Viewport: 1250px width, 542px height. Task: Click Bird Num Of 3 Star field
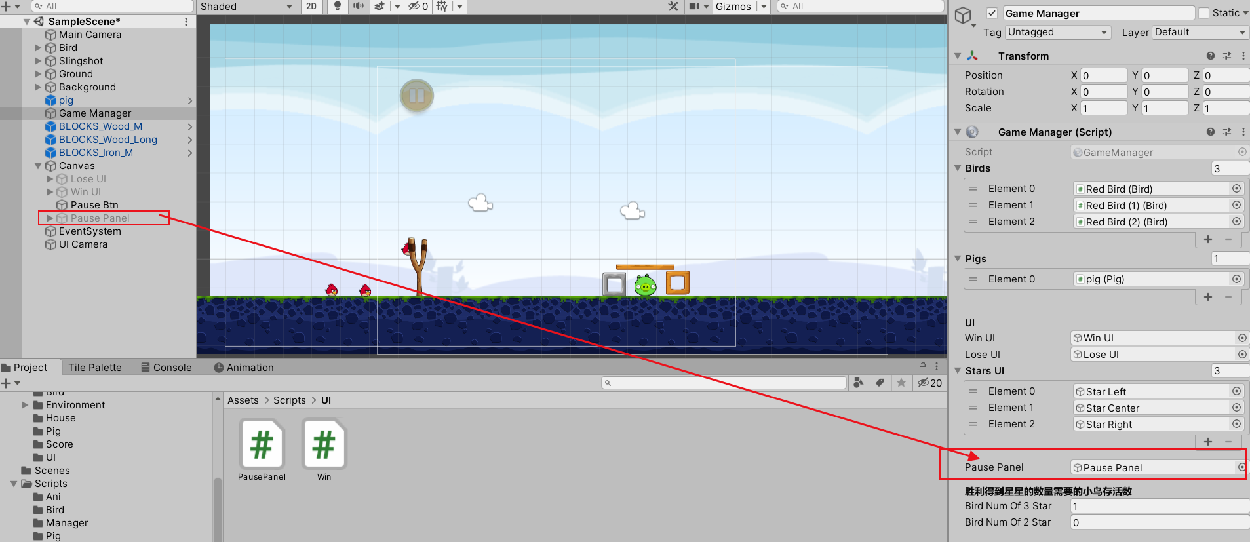pos(1160,506)
